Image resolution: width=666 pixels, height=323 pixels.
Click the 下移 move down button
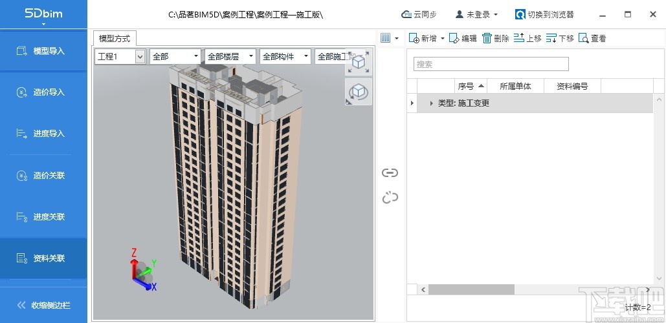[x=560, y=39]
